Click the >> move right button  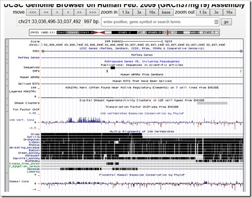pos(79,12)
